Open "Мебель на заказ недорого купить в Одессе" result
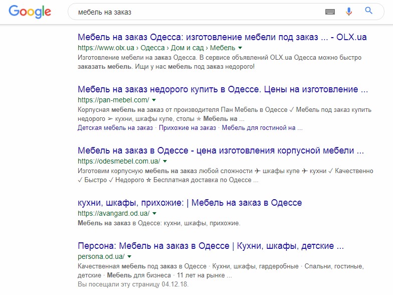Screen dimensions: 393x295 click(223, 89)
